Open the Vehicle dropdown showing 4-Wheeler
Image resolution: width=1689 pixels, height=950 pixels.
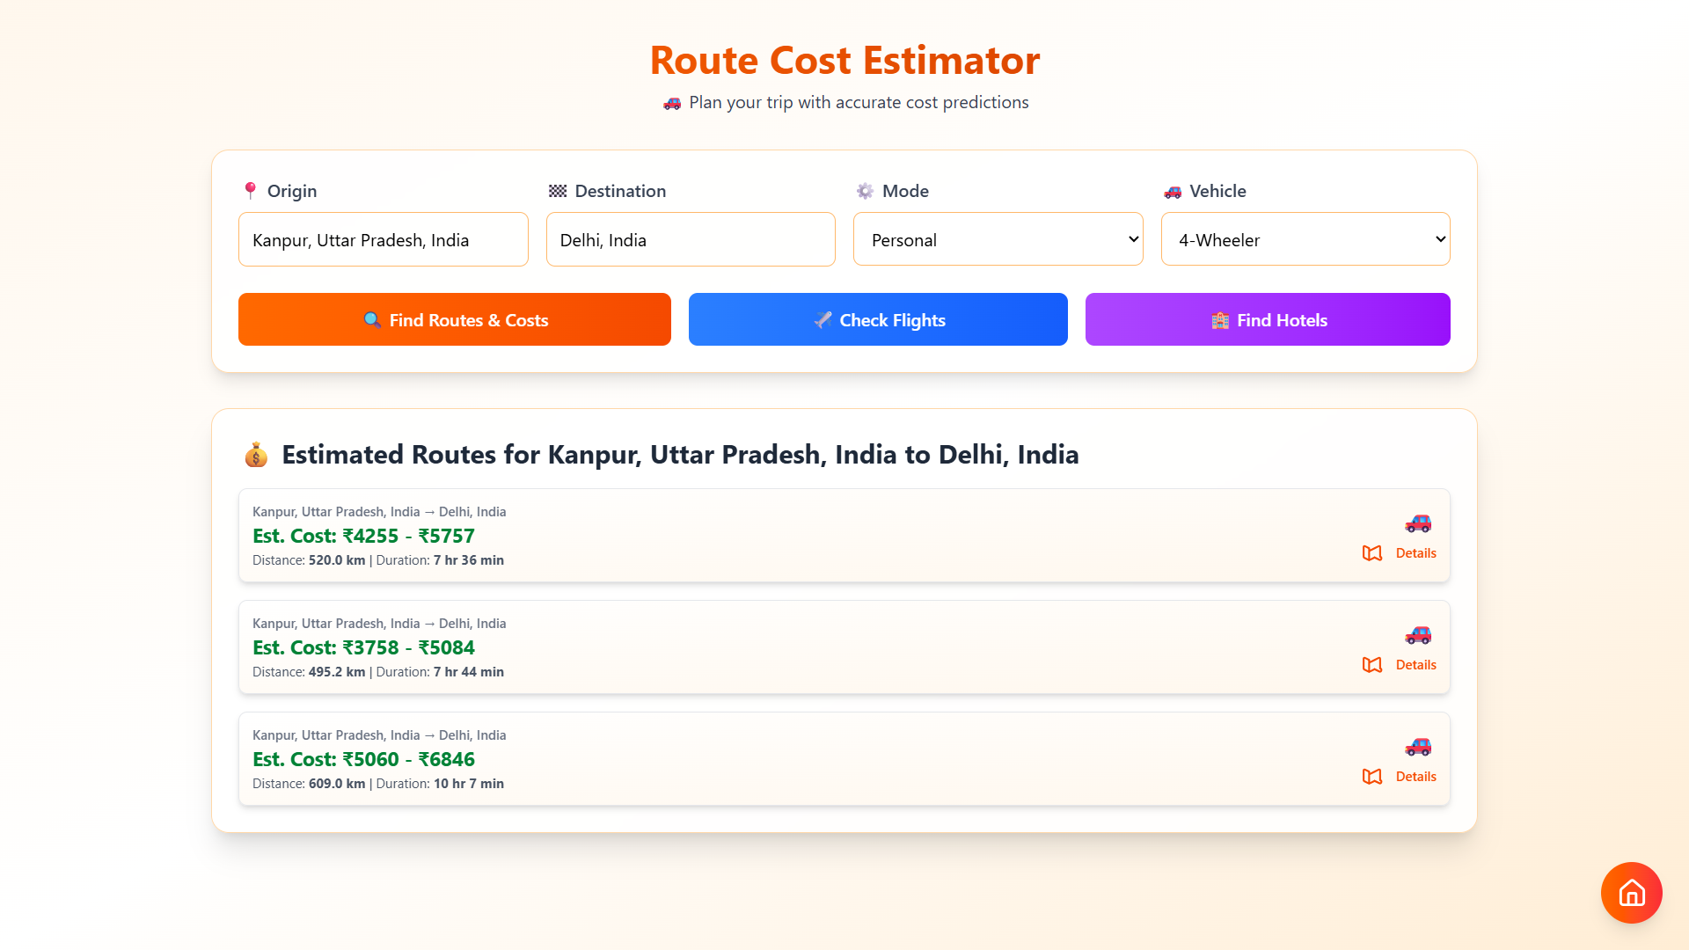[1305, 239]
